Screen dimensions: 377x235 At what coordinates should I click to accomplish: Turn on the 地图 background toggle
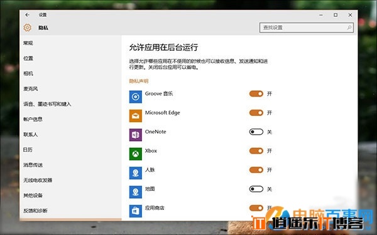point(256,189)
